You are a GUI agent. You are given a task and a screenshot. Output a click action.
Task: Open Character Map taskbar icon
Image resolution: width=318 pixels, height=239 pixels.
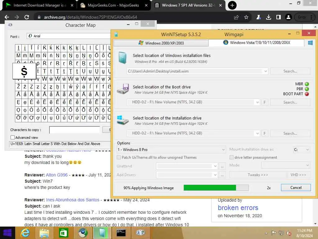140,233
